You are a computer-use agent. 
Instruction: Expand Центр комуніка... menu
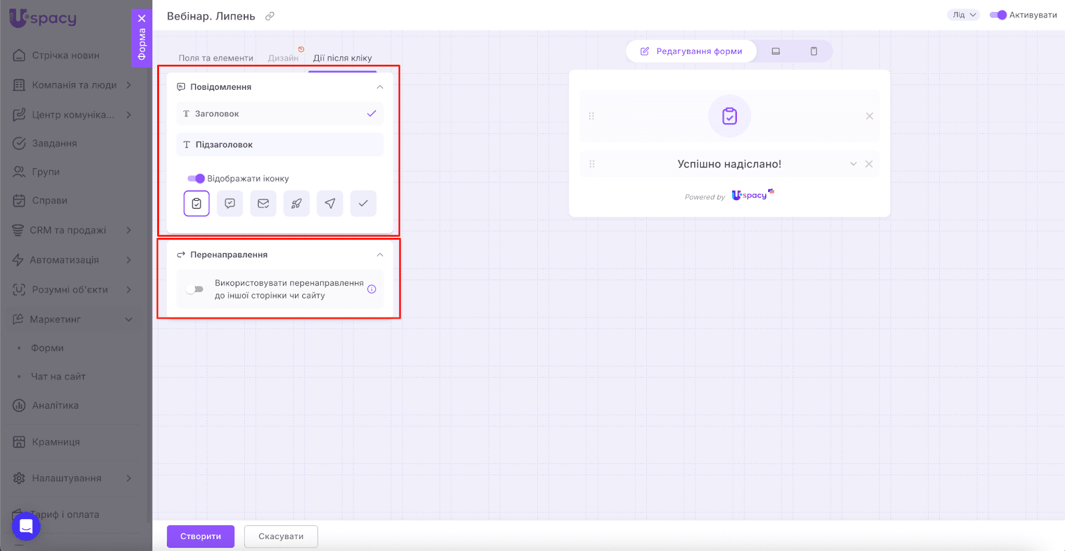[x=128, y=115]
